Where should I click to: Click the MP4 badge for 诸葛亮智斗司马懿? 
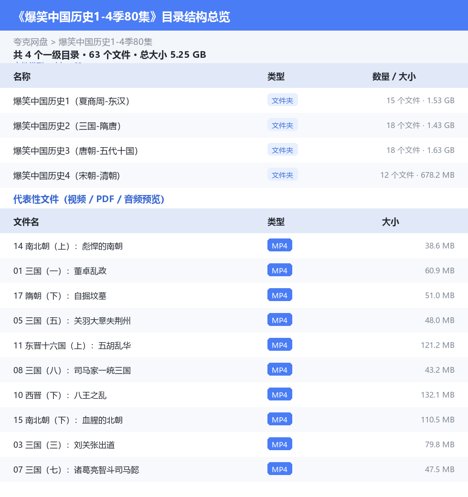[x=279, y=469]
